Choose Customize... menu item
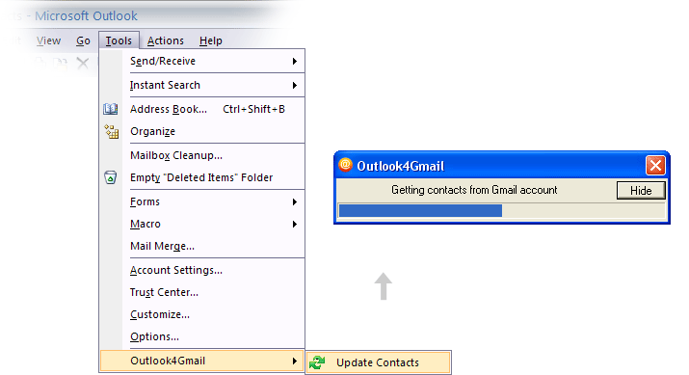Screen dimensions: 689x375 [202, 315]
